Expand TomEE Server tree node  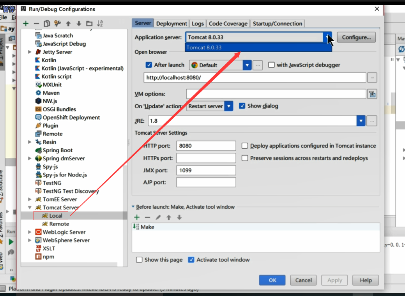pos(30,199)
